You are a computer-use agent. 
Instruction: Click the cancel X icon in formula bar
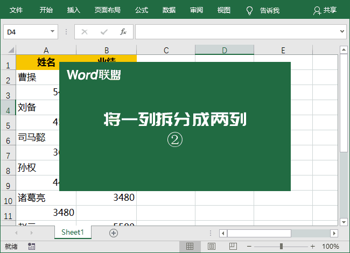85,32
